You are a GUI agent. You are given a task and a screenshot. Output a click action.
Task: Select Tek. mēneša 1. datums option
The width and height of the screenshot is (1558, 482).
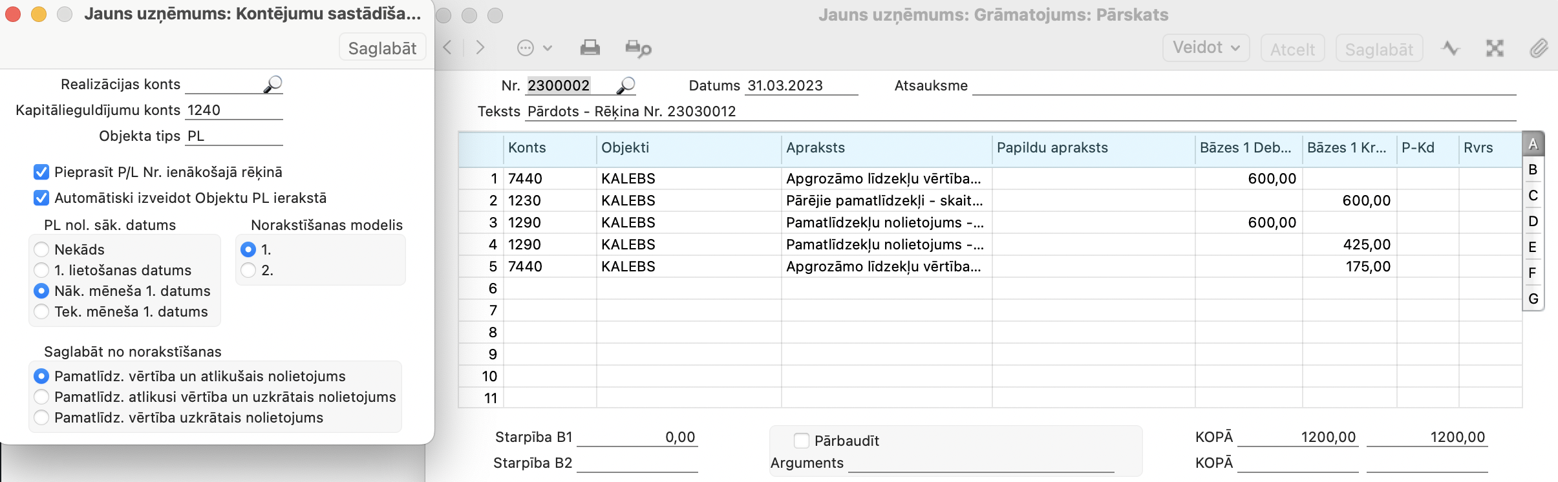(x=41, y=311)
